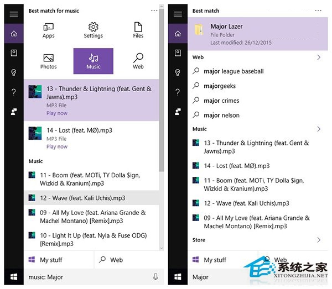This screenshot has width=332, height=289.
Task: Open hamburger menu in left Cortana panel
Action: point(14,14)
